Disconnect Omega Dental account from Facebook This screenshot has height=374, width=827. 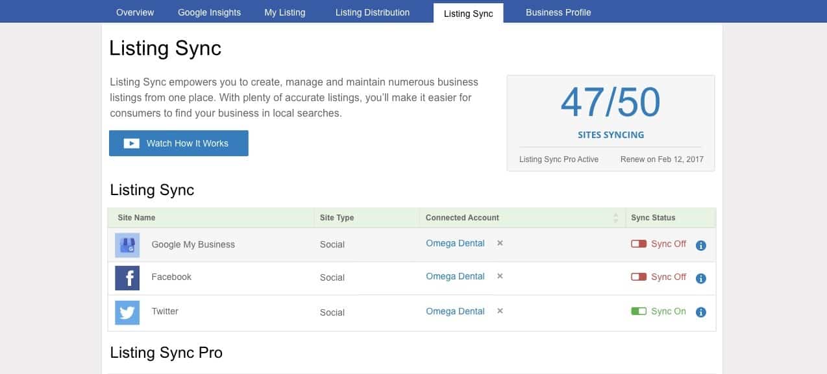pyautogui.click(x=500, y=276)
